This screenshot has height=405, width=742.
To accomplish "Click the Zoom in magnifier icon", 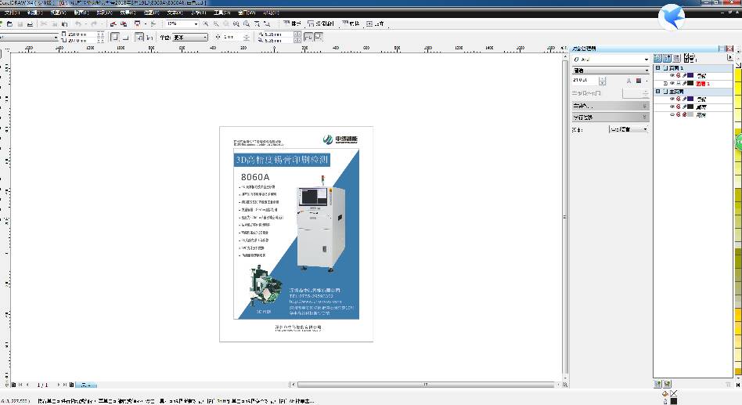I will click(206, 24).
